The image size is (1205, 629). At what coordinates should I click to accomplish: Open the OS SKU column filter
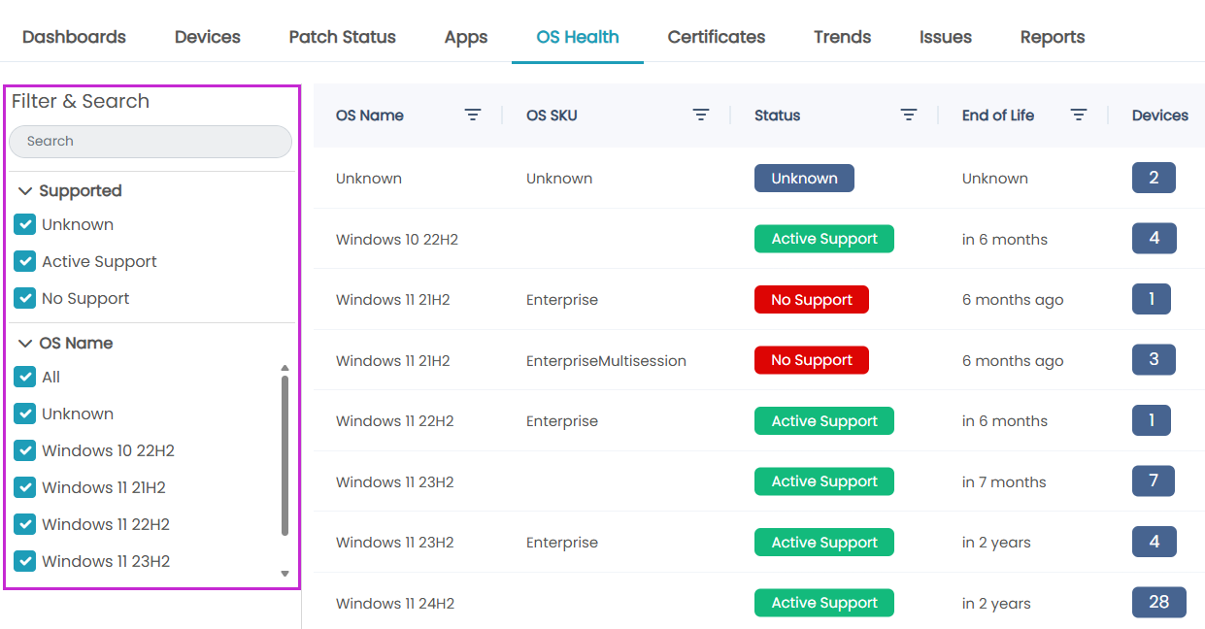[x=701, y=115]
